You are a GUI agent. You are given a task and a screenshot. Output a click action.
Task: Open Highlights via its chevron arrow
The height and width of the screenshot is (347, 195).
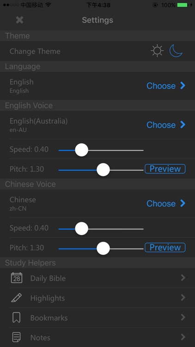click(x=183, y=297)
